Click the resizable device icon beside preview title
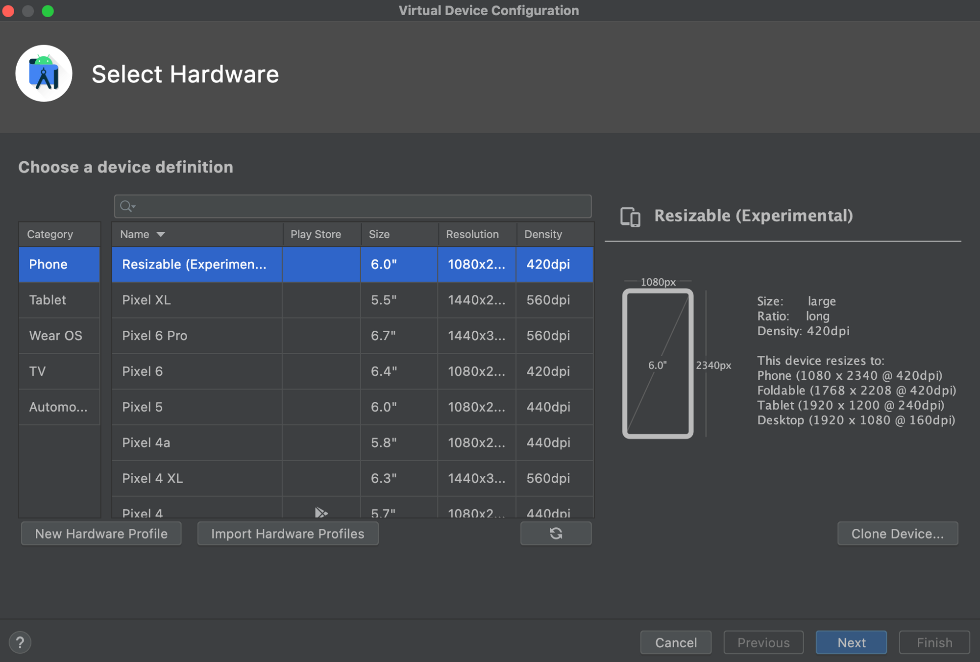Screen dimensions: 980x662 [630, 217]
